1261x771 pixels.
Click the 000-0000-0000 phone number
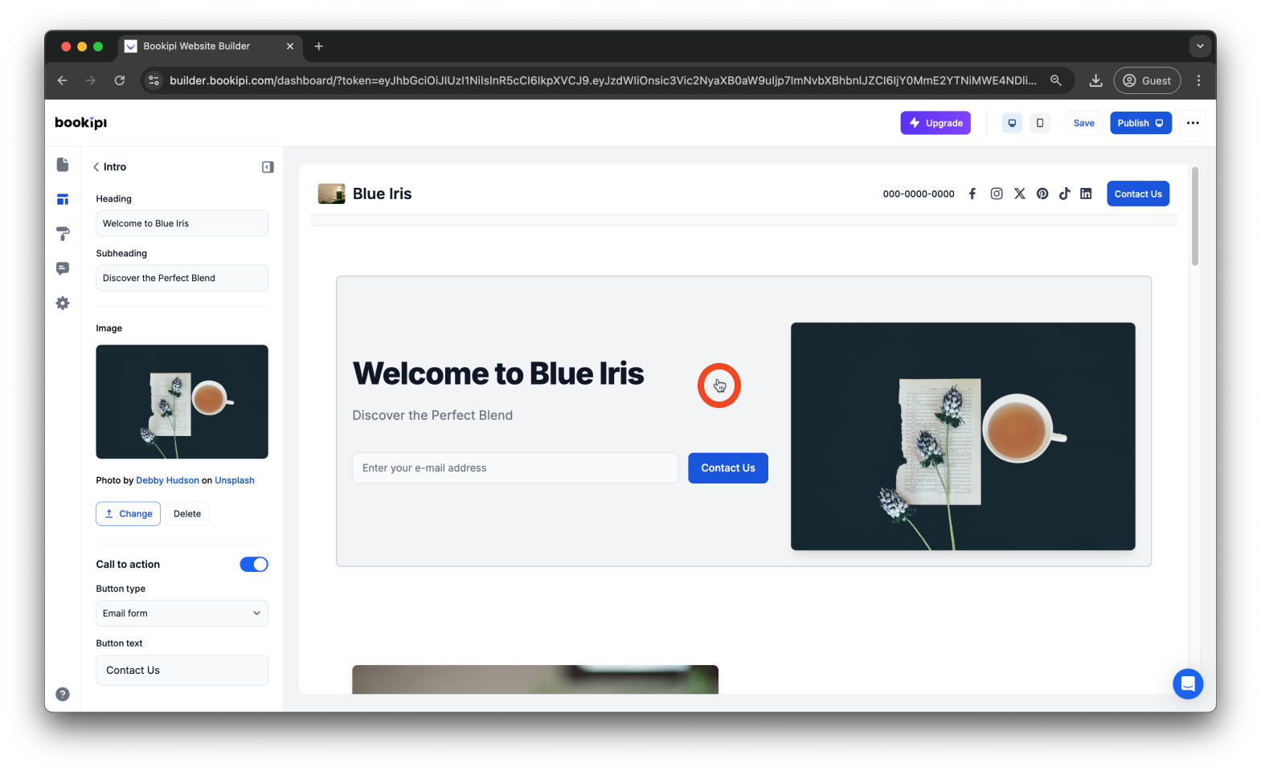click(x=919, y=194)
